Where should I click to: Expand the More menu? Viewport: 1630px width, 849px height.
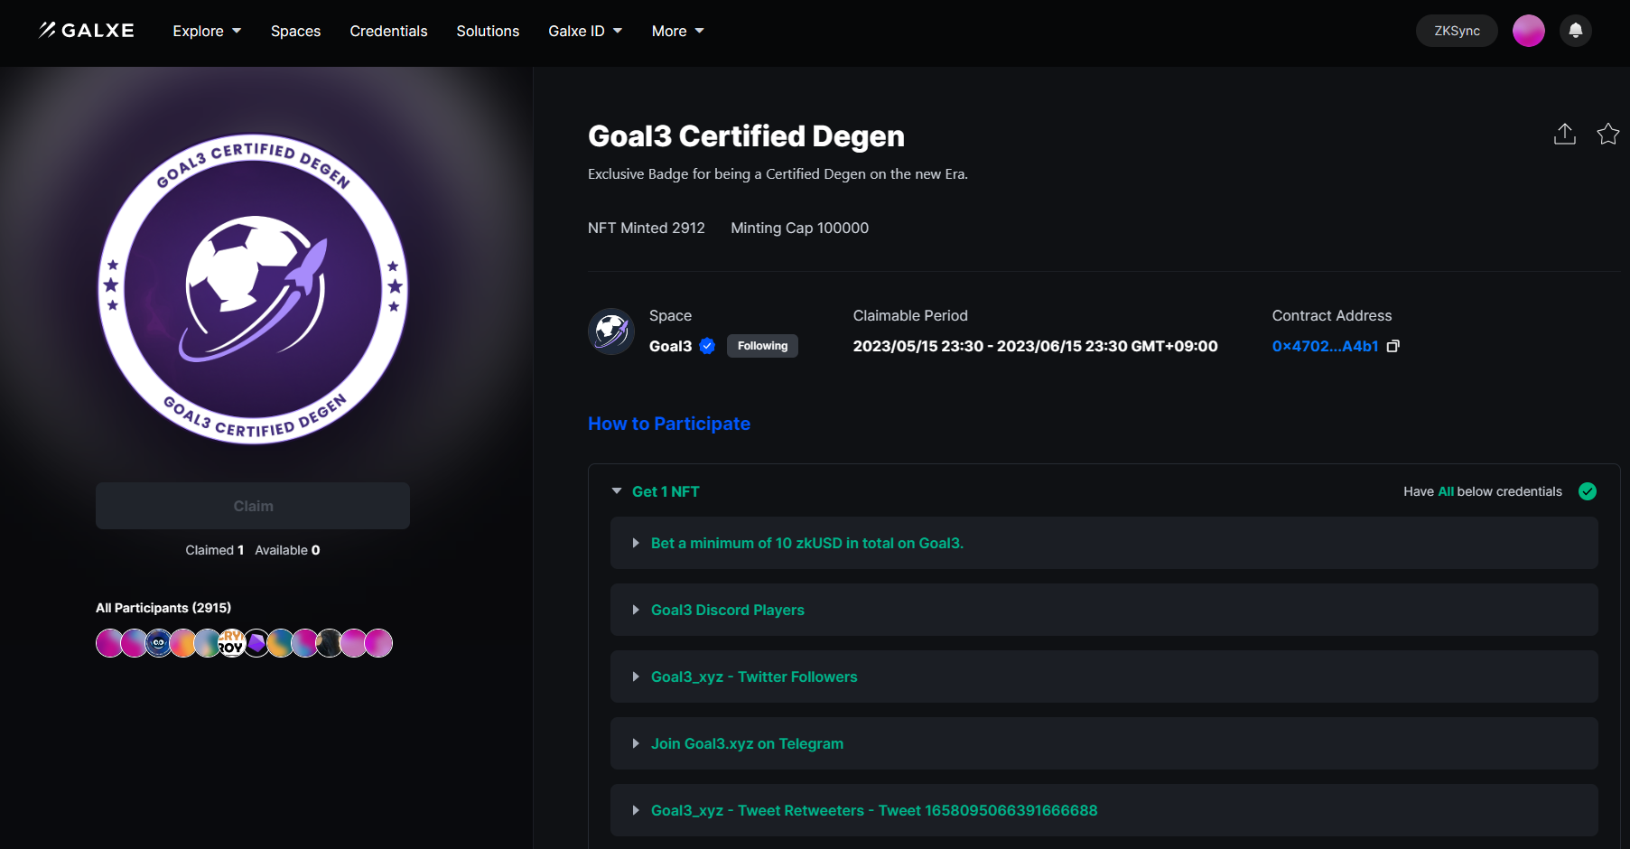click(x=677, y=31)
